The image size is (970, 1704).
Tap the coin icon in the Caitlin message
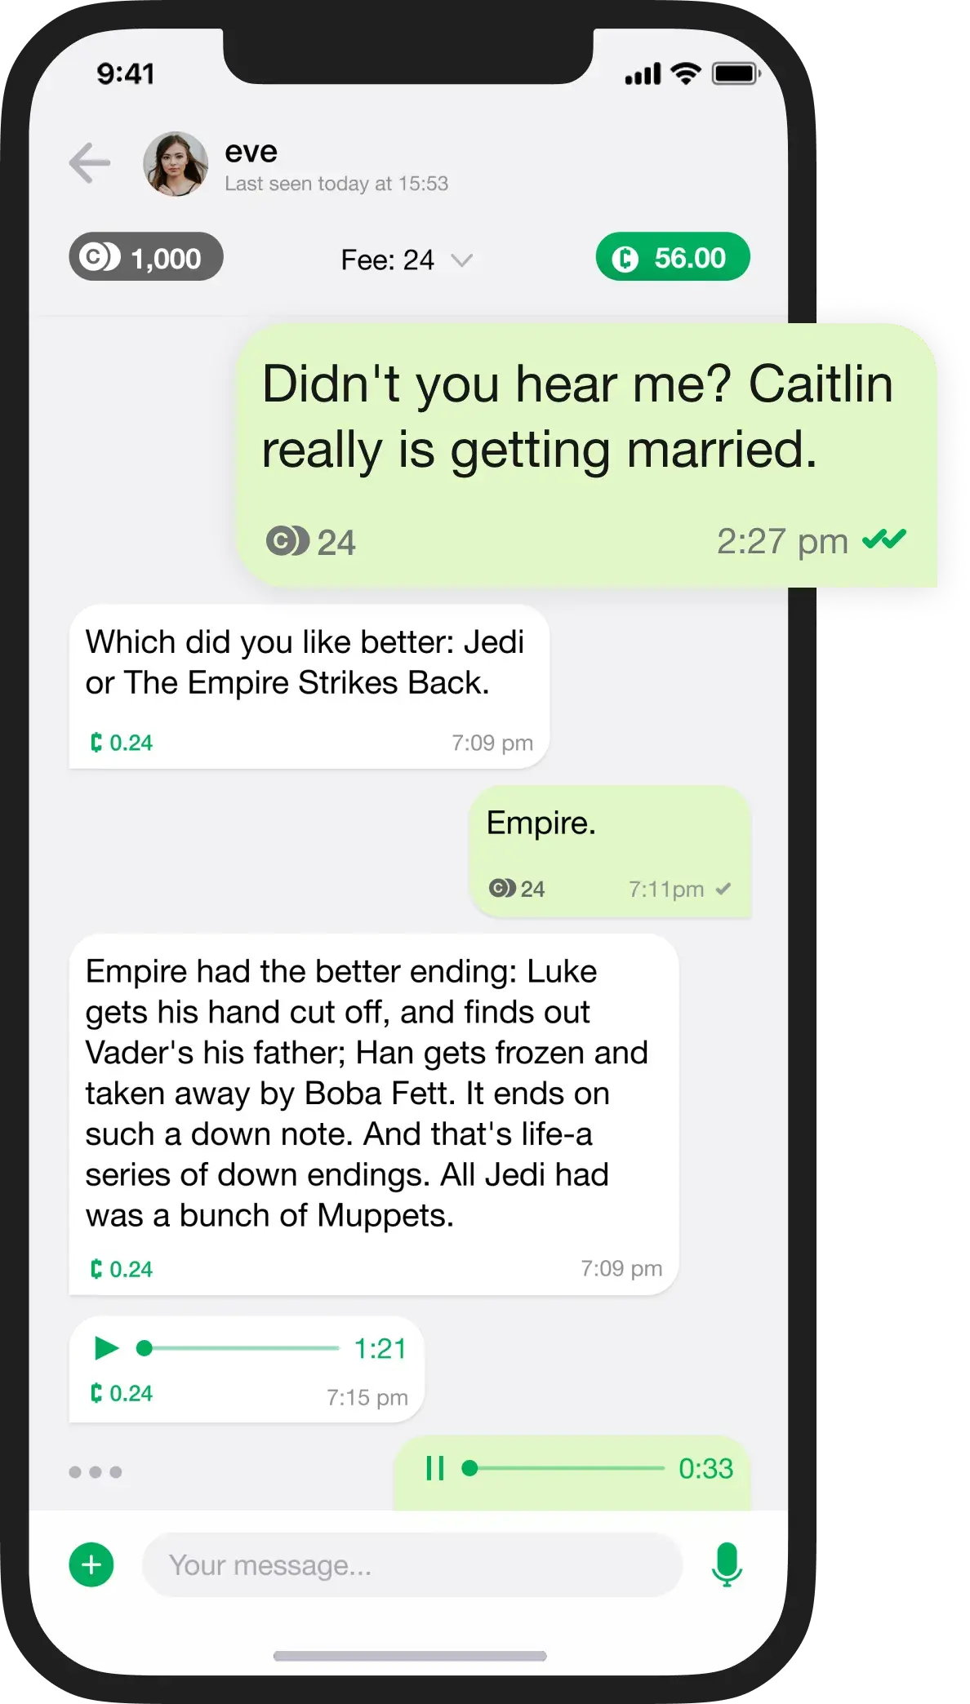tap(287, 541)
